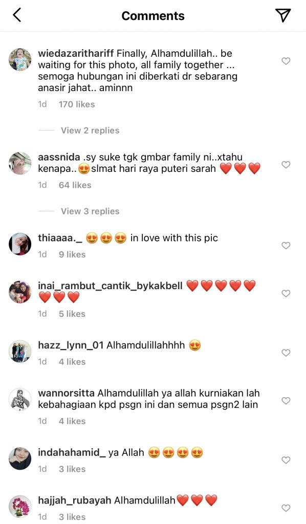
Task: Expand View 3 replies
Action: pos(90,211)
